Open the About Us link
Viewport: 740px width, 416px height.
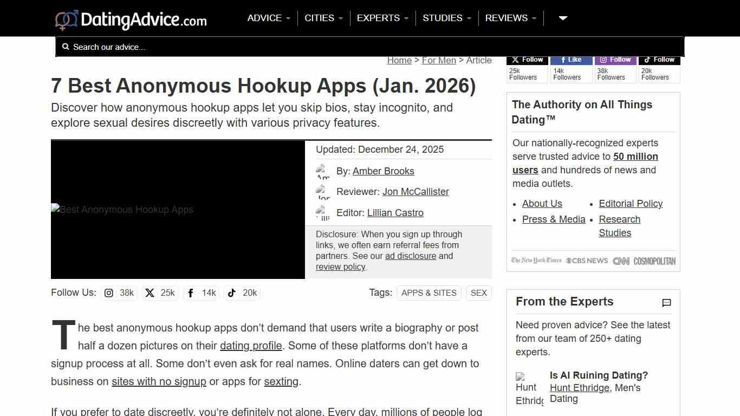tap(542, 204)
